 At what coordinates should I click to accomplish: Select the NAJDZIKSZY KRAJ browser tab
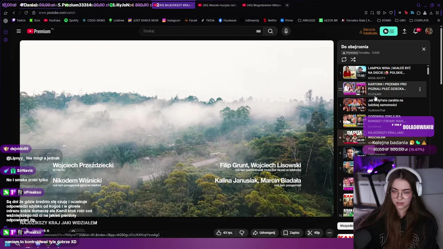173,5
